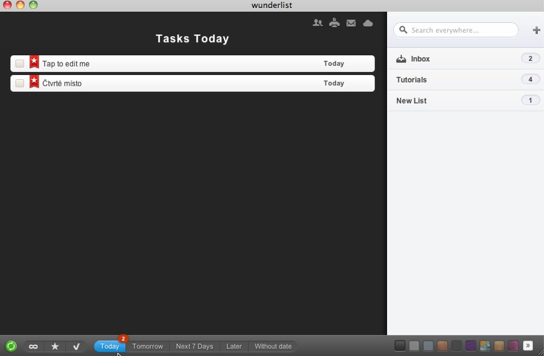
Task: Check off 'Čtvrté místo' task
Action: tap(20, 83)
